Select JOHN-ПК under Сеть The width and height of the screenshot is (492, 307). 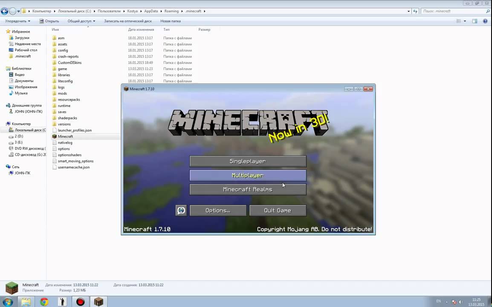[x=22, y=173]
